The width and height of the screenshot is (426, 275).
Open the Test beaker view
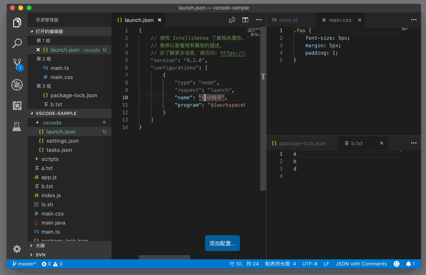click(x=17, y=126)
